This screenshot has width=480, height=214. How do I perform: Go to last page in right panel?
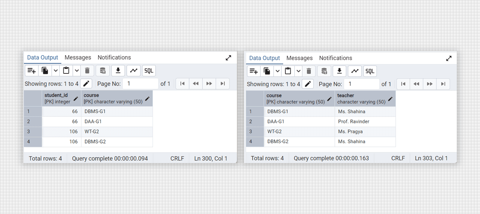pyautogui.click(x=443, y=84)
